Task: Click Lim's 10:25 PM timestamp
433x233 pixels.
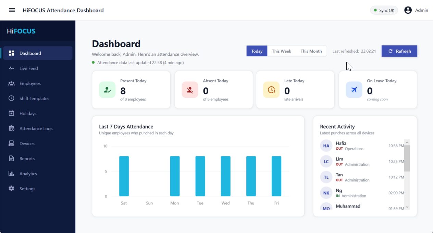Action: [x=396, y=162]
